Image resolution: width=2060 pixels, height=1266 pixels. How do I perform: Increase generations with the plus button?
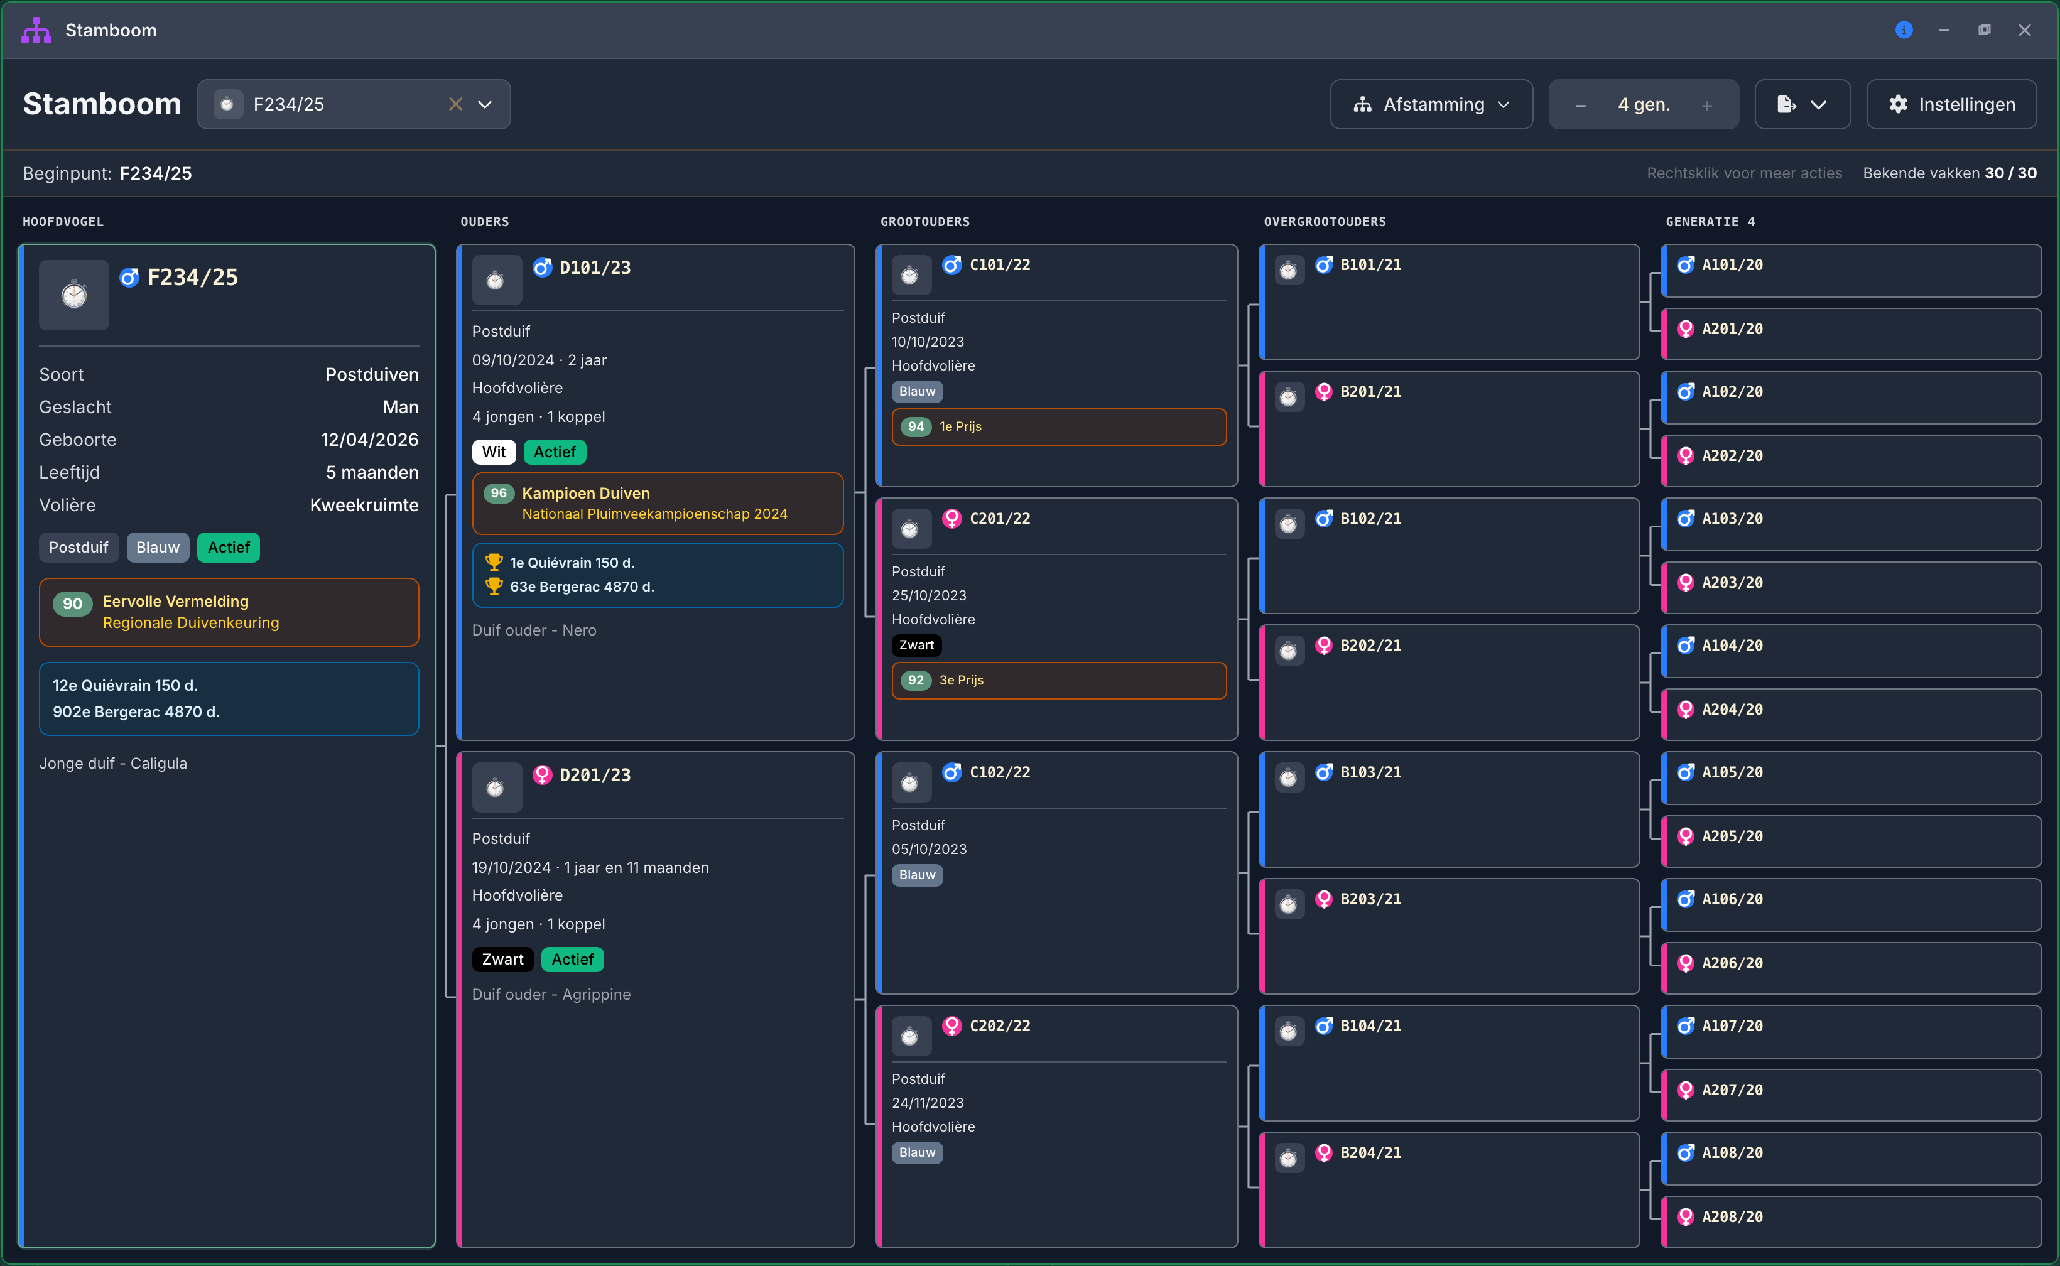coord(1706,105)
